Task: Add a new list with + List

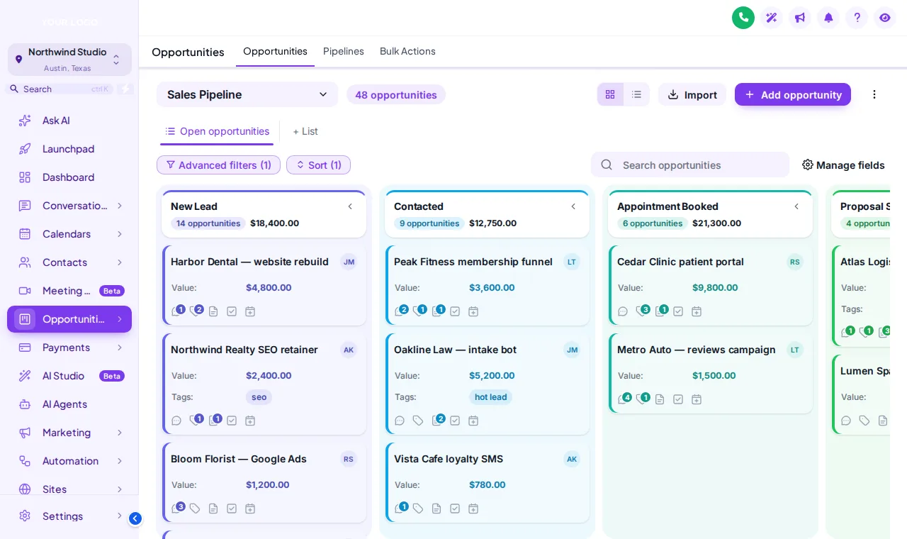Action: click(x=305, y=131)
